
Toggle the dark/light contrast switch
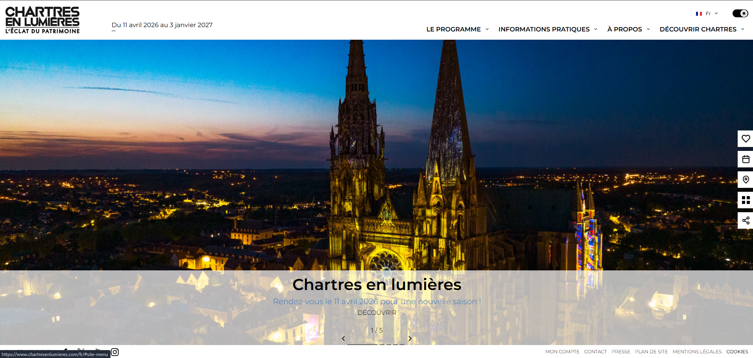740,13
